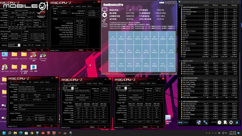242x136 pixels.
Task: Click memtest thread cell #12
Action: click(x=138, y=51)
